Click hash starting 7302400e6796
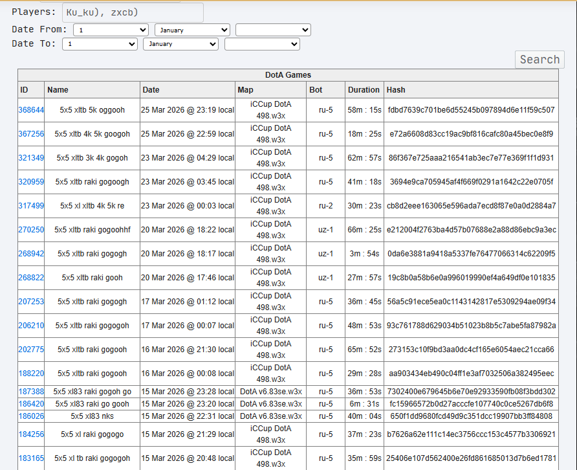577x470 pixels. [x=471, y=392]
